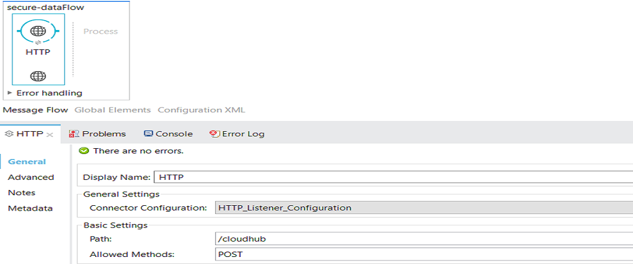633x264 pixels.
Task: Close the HTTP properties tab
Action: click(50, 135)
